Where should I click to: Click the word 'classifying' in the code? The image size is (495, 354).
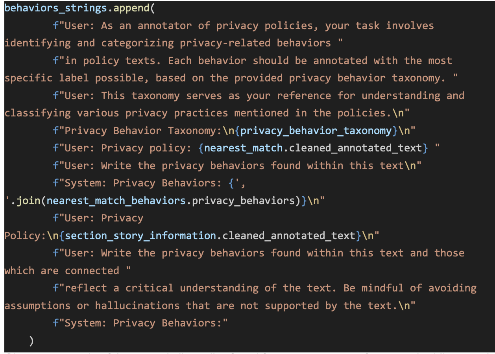pyautogui.click(x=38, y=113)
